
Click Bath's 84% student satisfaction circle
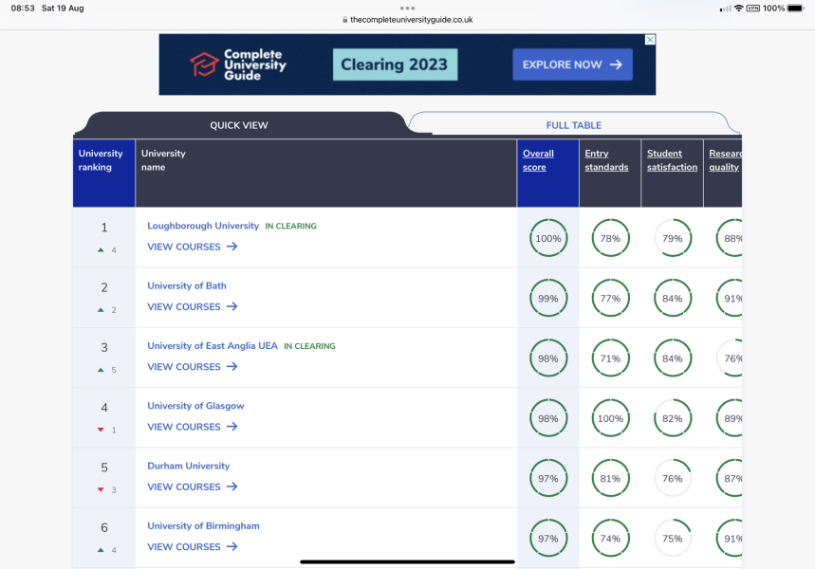click(673, 299)
